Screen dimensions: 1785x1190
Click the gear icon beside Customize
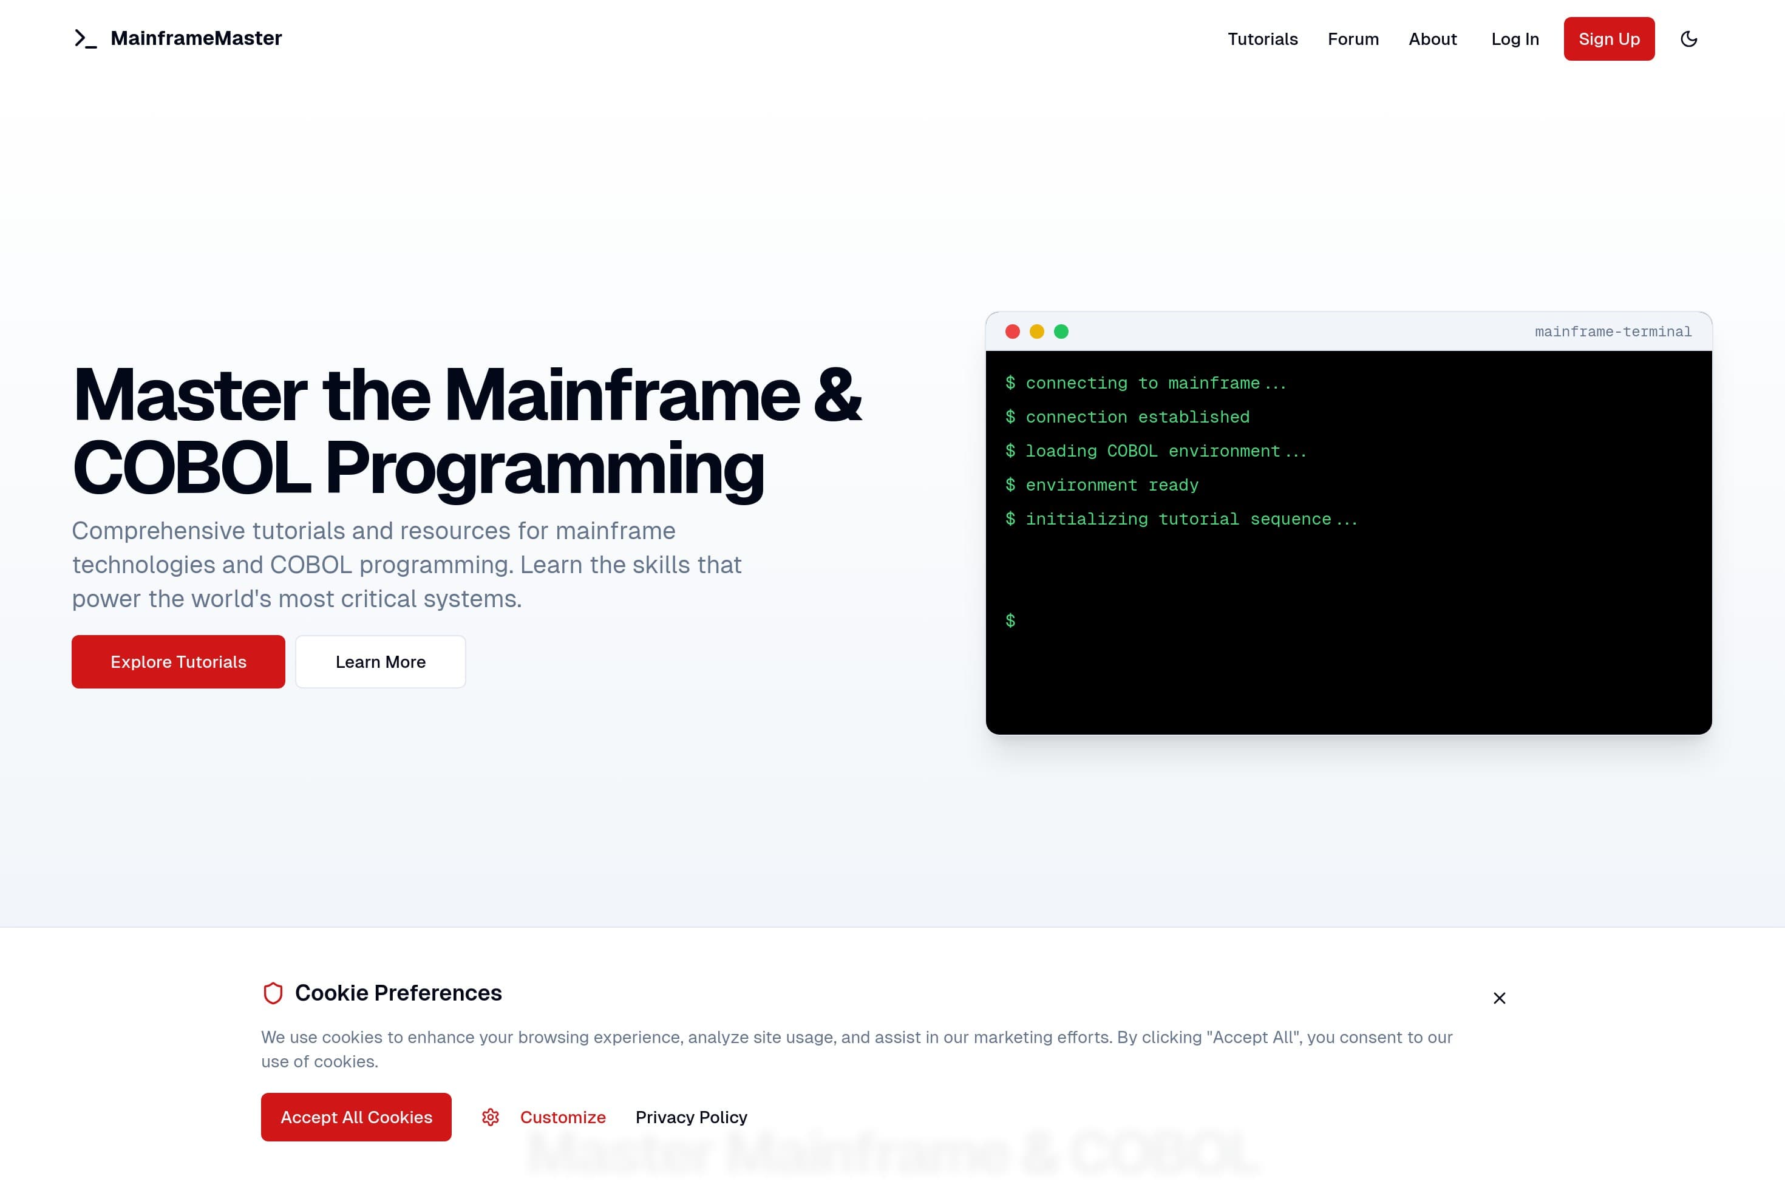click(x=491, y=1117)
